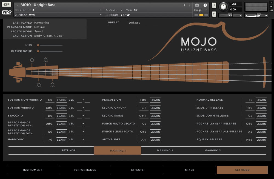Switch to the Mapping 1 tab

(x=118, y=150)
